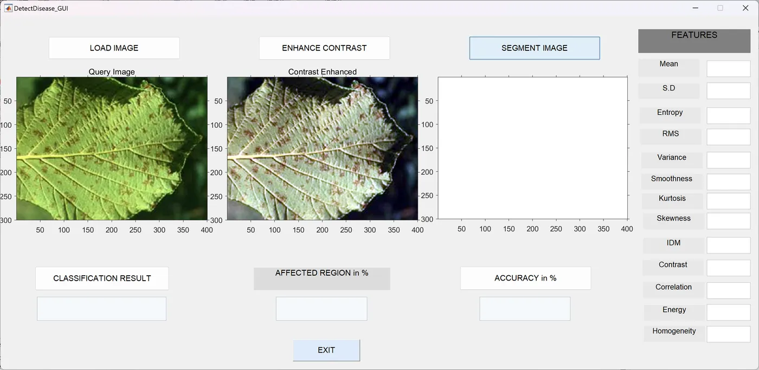
Task: Click the Kurtosis feature label
Action: [x=672, y=201]
